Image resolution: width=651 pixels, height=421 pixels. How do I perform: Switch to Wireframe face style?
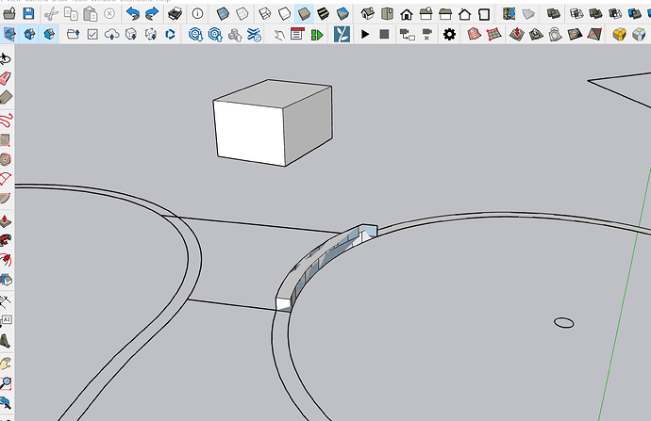pos(265,14)
